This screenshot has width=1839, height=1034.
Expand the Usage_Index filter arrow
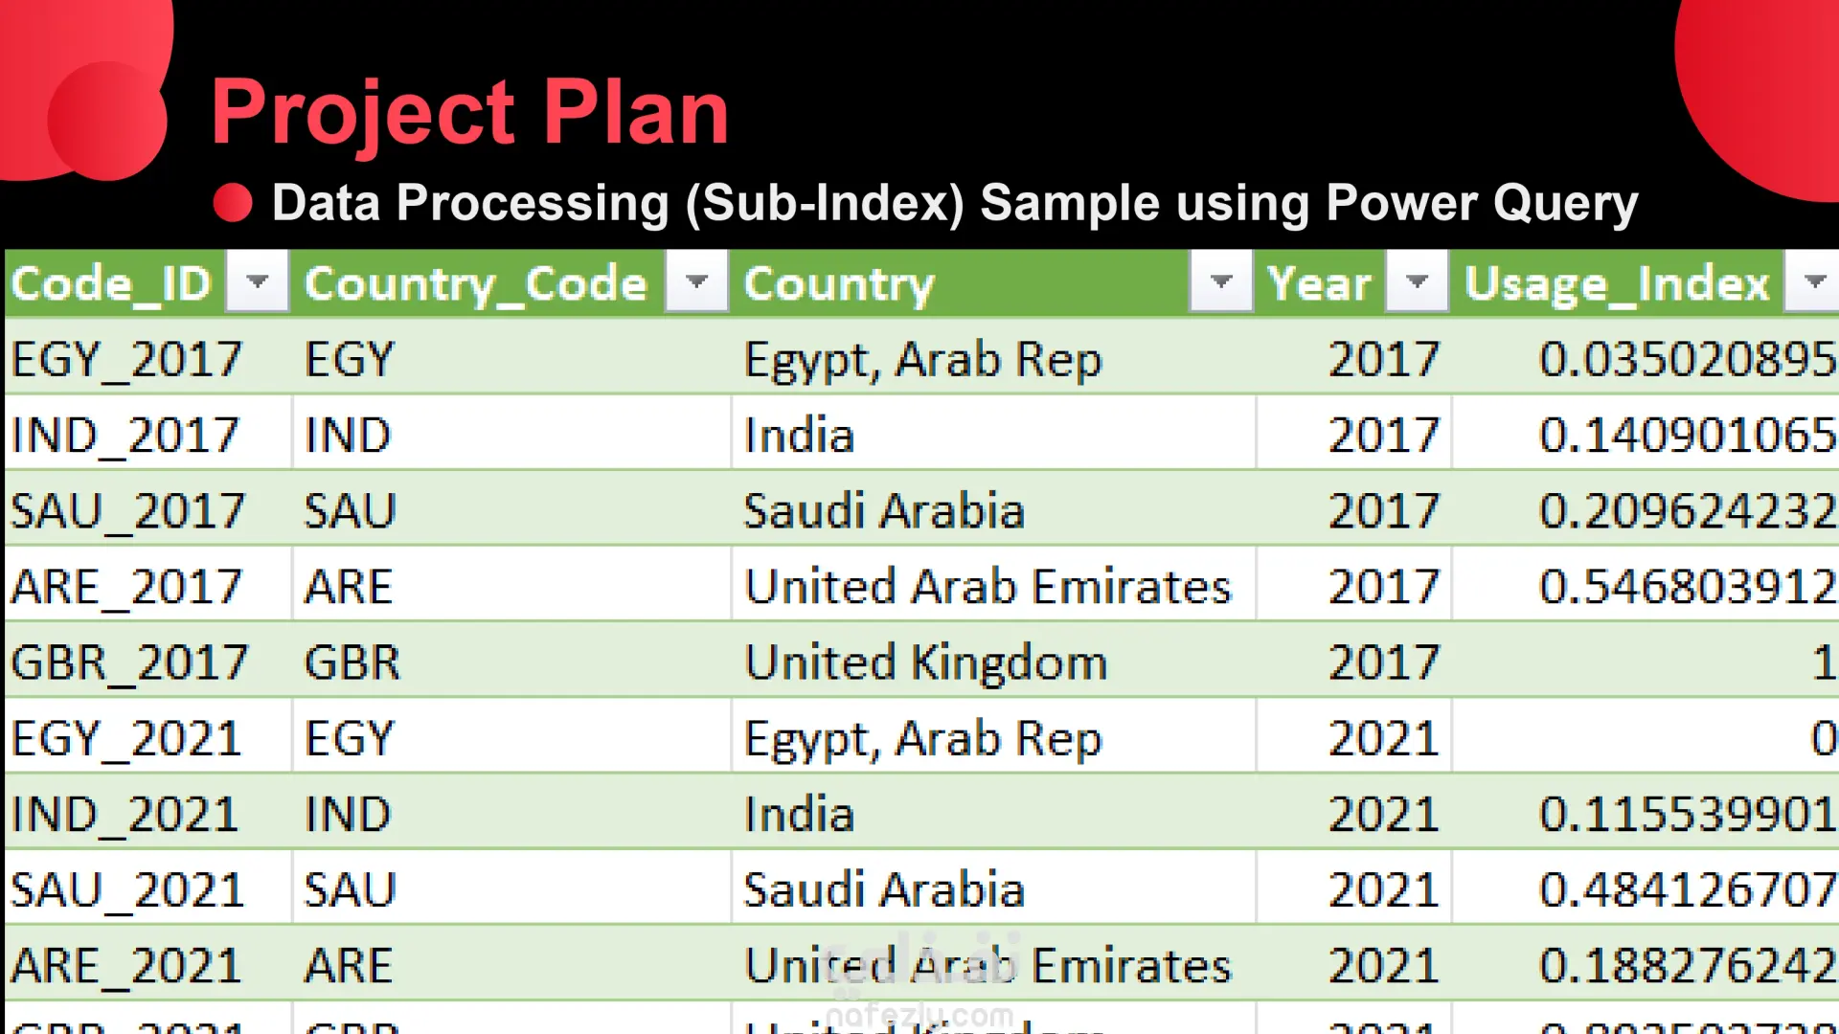click(x=1813, y=281)
